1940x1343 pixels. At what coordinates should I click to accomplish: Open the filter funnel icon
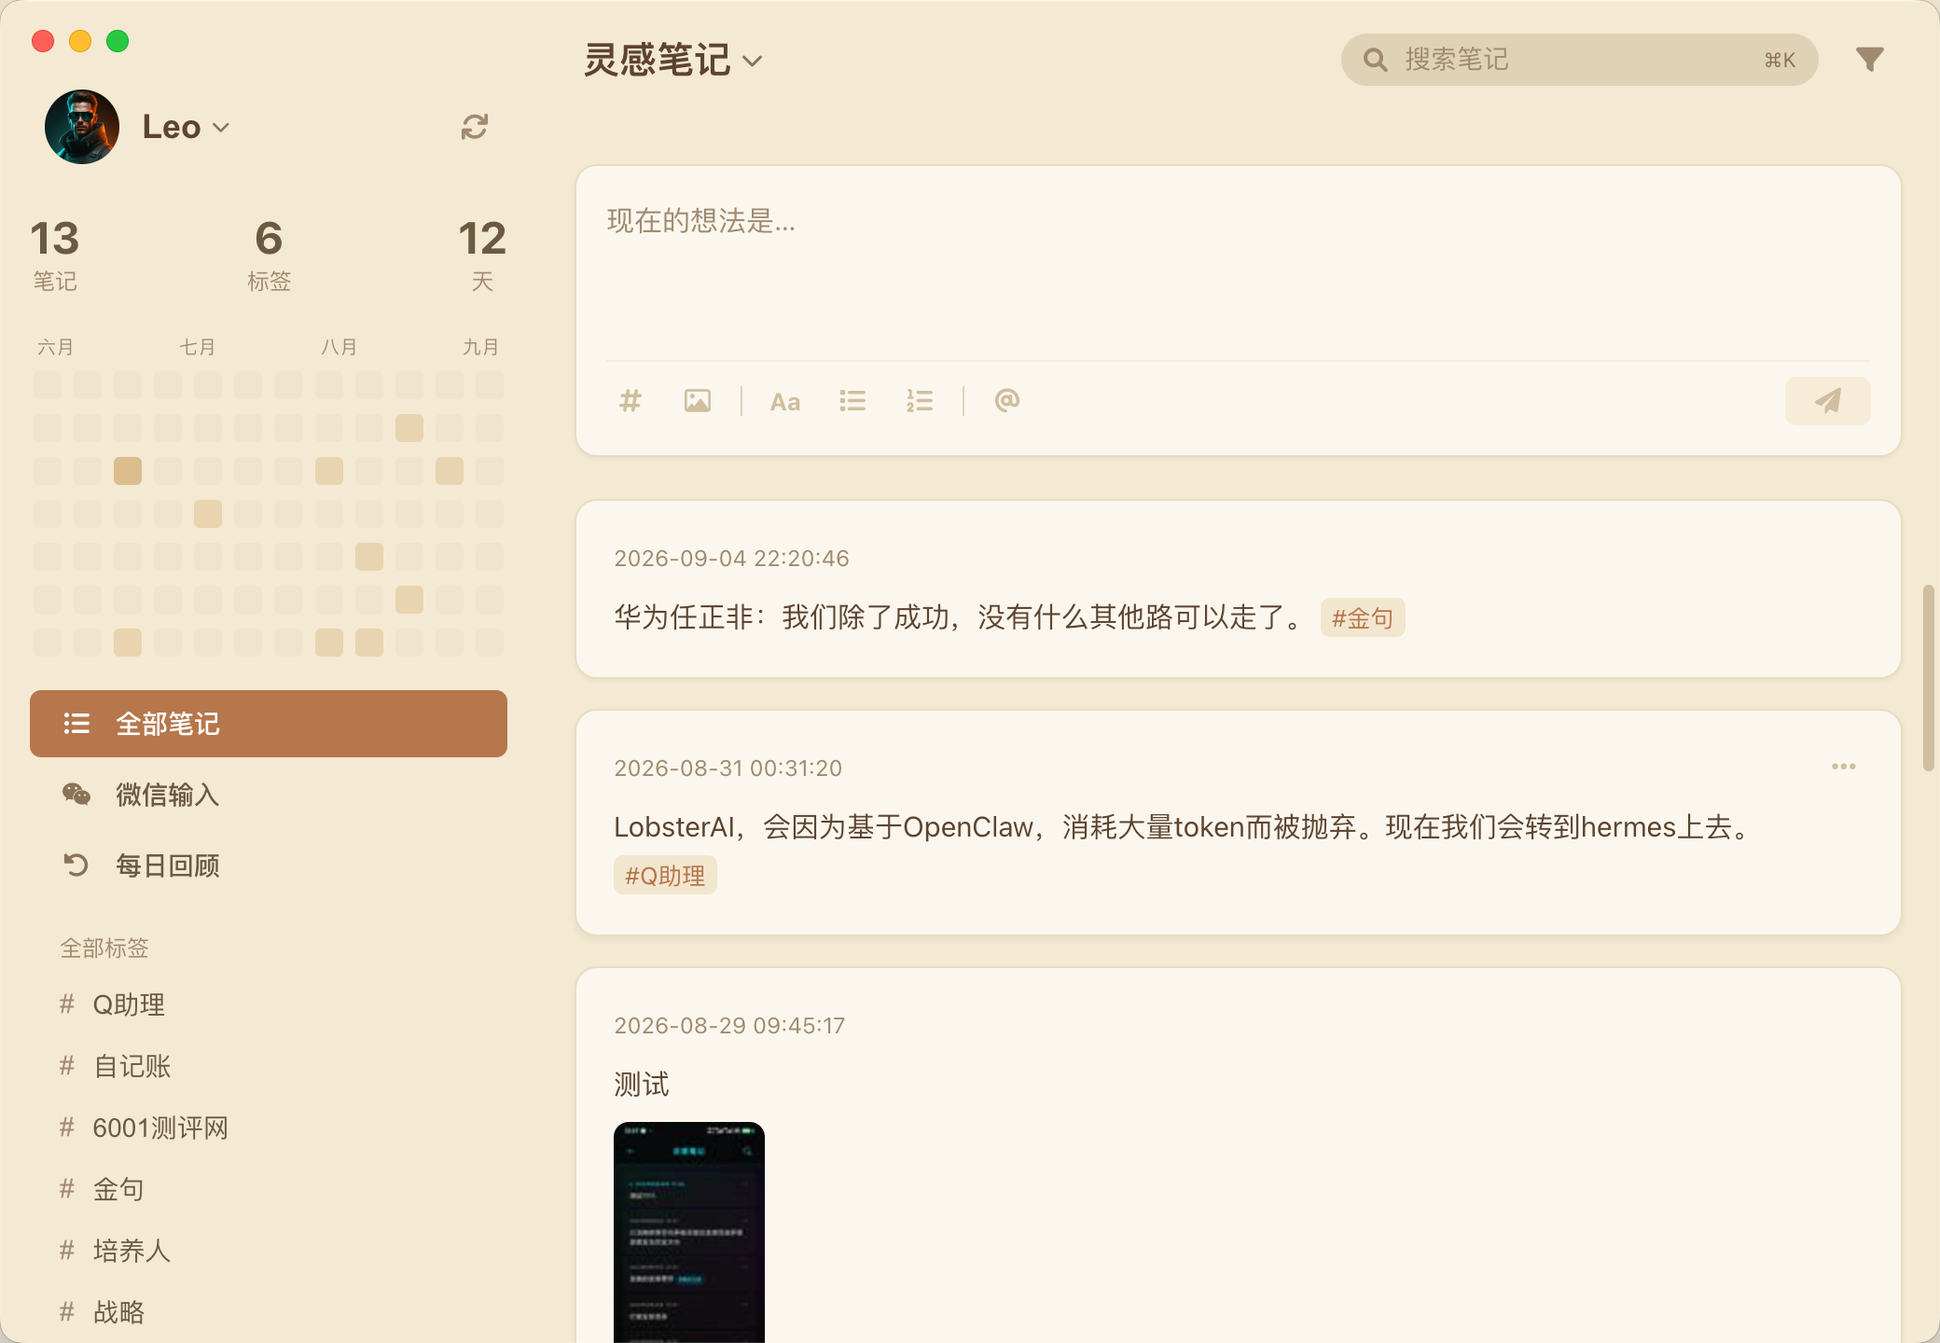(x=1869, y=60)
